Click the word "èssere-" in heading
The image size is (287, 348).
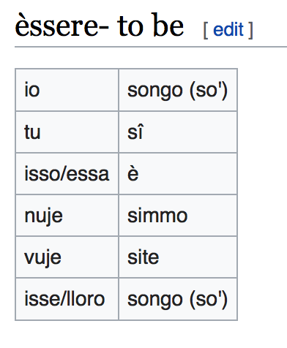pyautogui.click(x=62, y=26)
